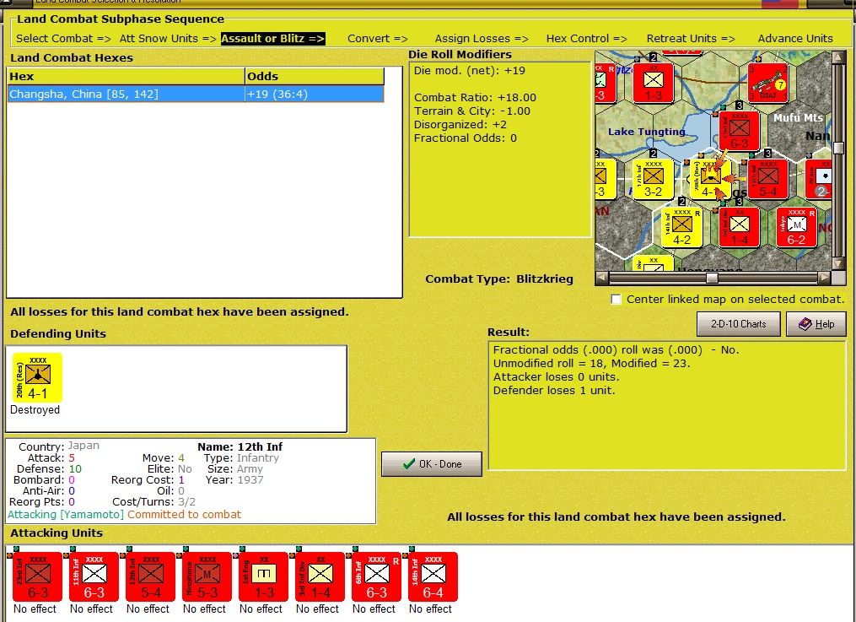Select 3rd Inf Div 1-4 in attacking units list
Screen dimensions: 856x622
click(320, 576)
